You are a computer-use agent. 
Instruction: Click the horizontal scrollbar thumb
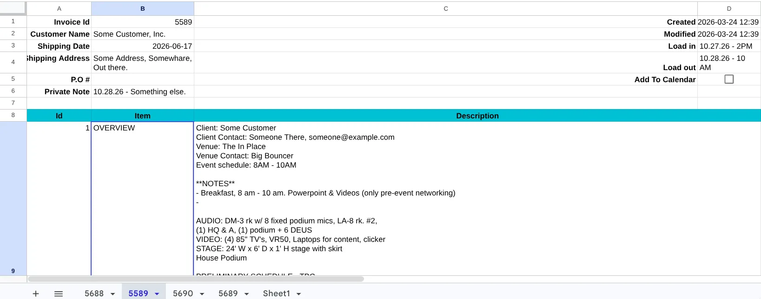click(x=196, y=279)
